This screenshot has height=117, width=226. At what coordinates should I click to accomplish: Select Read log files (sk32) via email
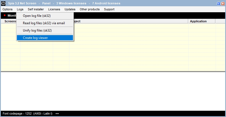(x=45, y=23)
